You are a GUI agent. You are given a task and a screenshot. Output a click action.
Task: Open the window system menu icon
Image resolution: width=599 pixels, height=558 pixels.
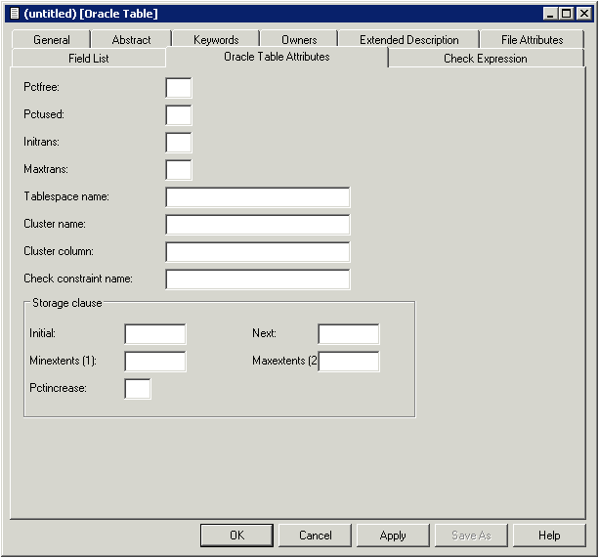(14, 14)
